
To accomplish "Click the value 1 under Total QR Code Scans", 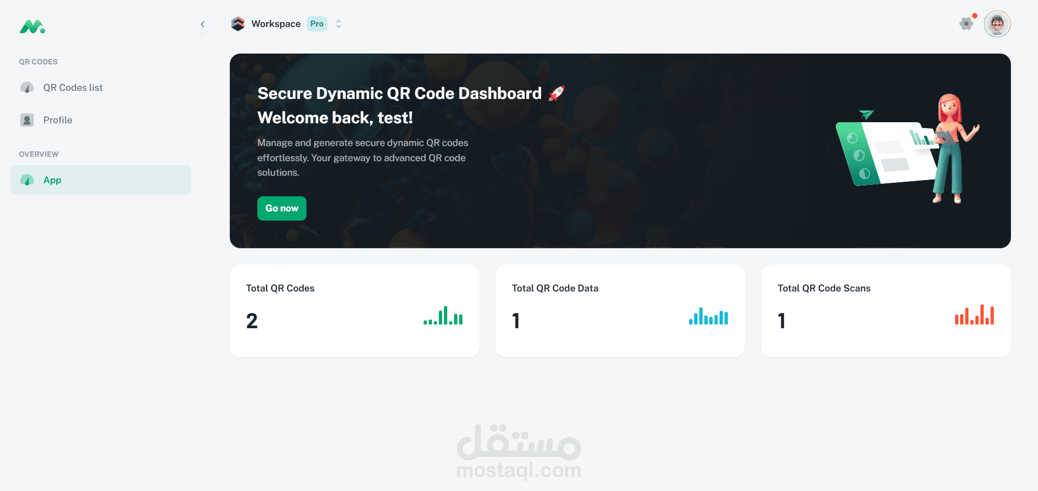I will 782,321.
